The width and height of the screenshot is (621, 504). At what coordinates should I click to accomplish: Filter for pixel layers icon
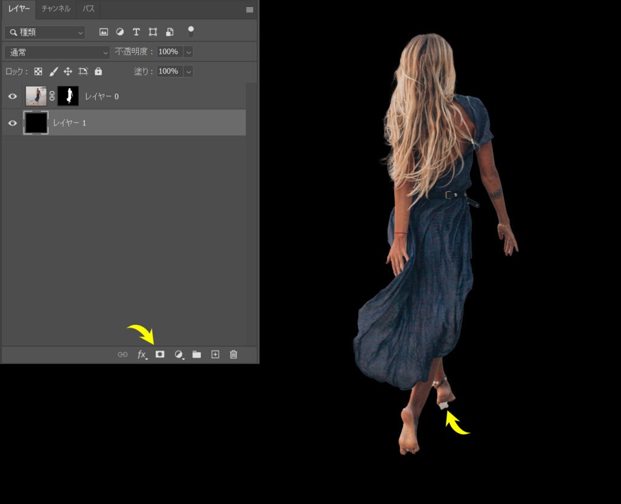(103, 32)
